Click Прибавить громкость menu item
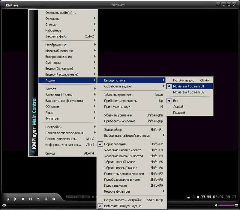This screenshot has height=210, width=240. tap(132, 101)
